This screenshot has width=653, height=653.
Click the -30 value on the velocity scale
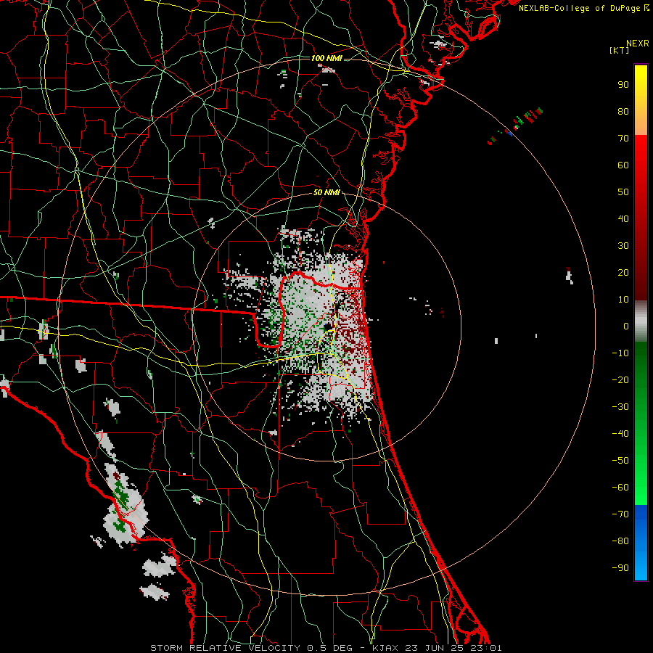pos(620,407)
